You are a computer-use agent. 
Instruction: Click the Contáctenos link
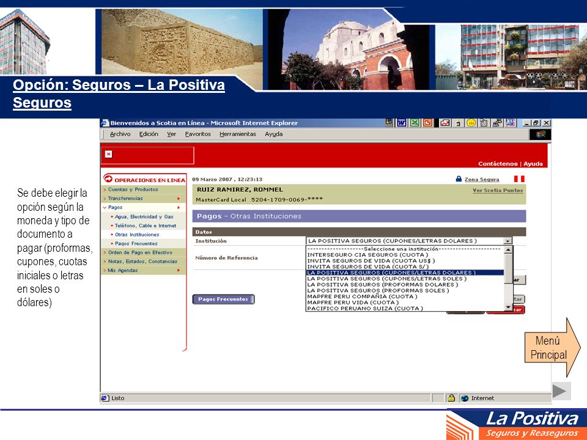(498, 164)
